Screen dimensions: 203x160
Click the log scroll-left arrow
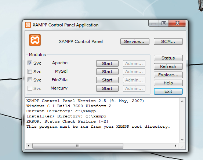pyautogui.click(x=29, y=146)
